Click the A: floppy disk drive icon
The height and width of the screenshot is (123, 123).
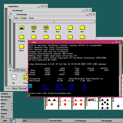(x=14, y=77)
